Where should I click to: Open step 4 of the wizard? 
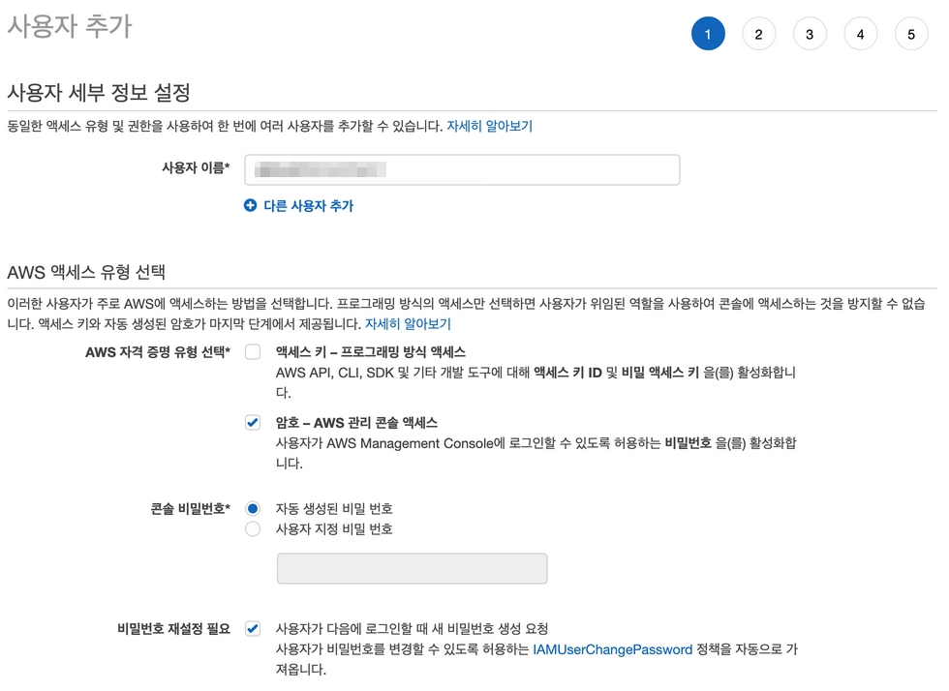pyautogui.click(x=860, y=34)
